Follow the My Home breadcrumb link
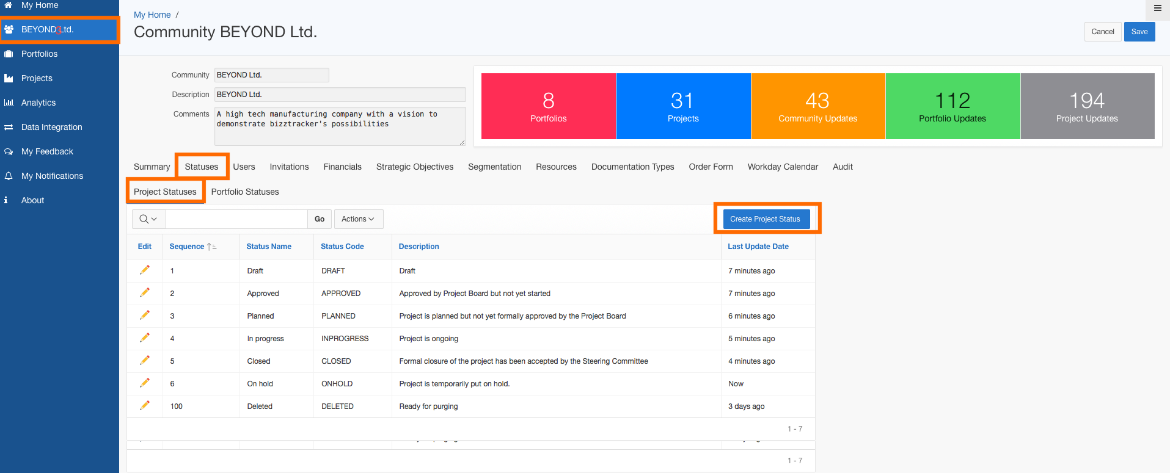This screenshot has width=1170, height=473. 152,15
